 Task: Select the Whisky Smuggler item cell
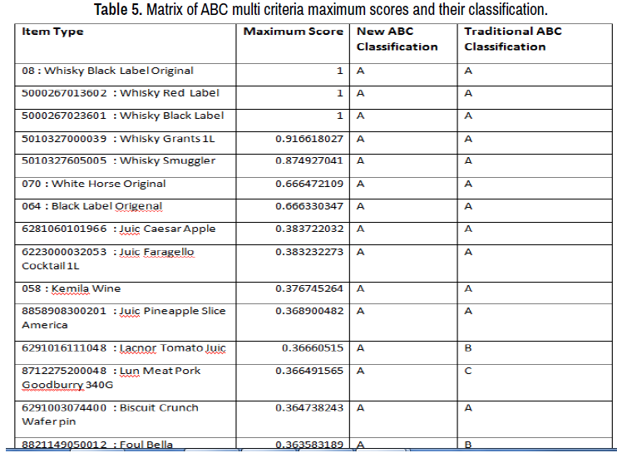click(x=118, y=161)
